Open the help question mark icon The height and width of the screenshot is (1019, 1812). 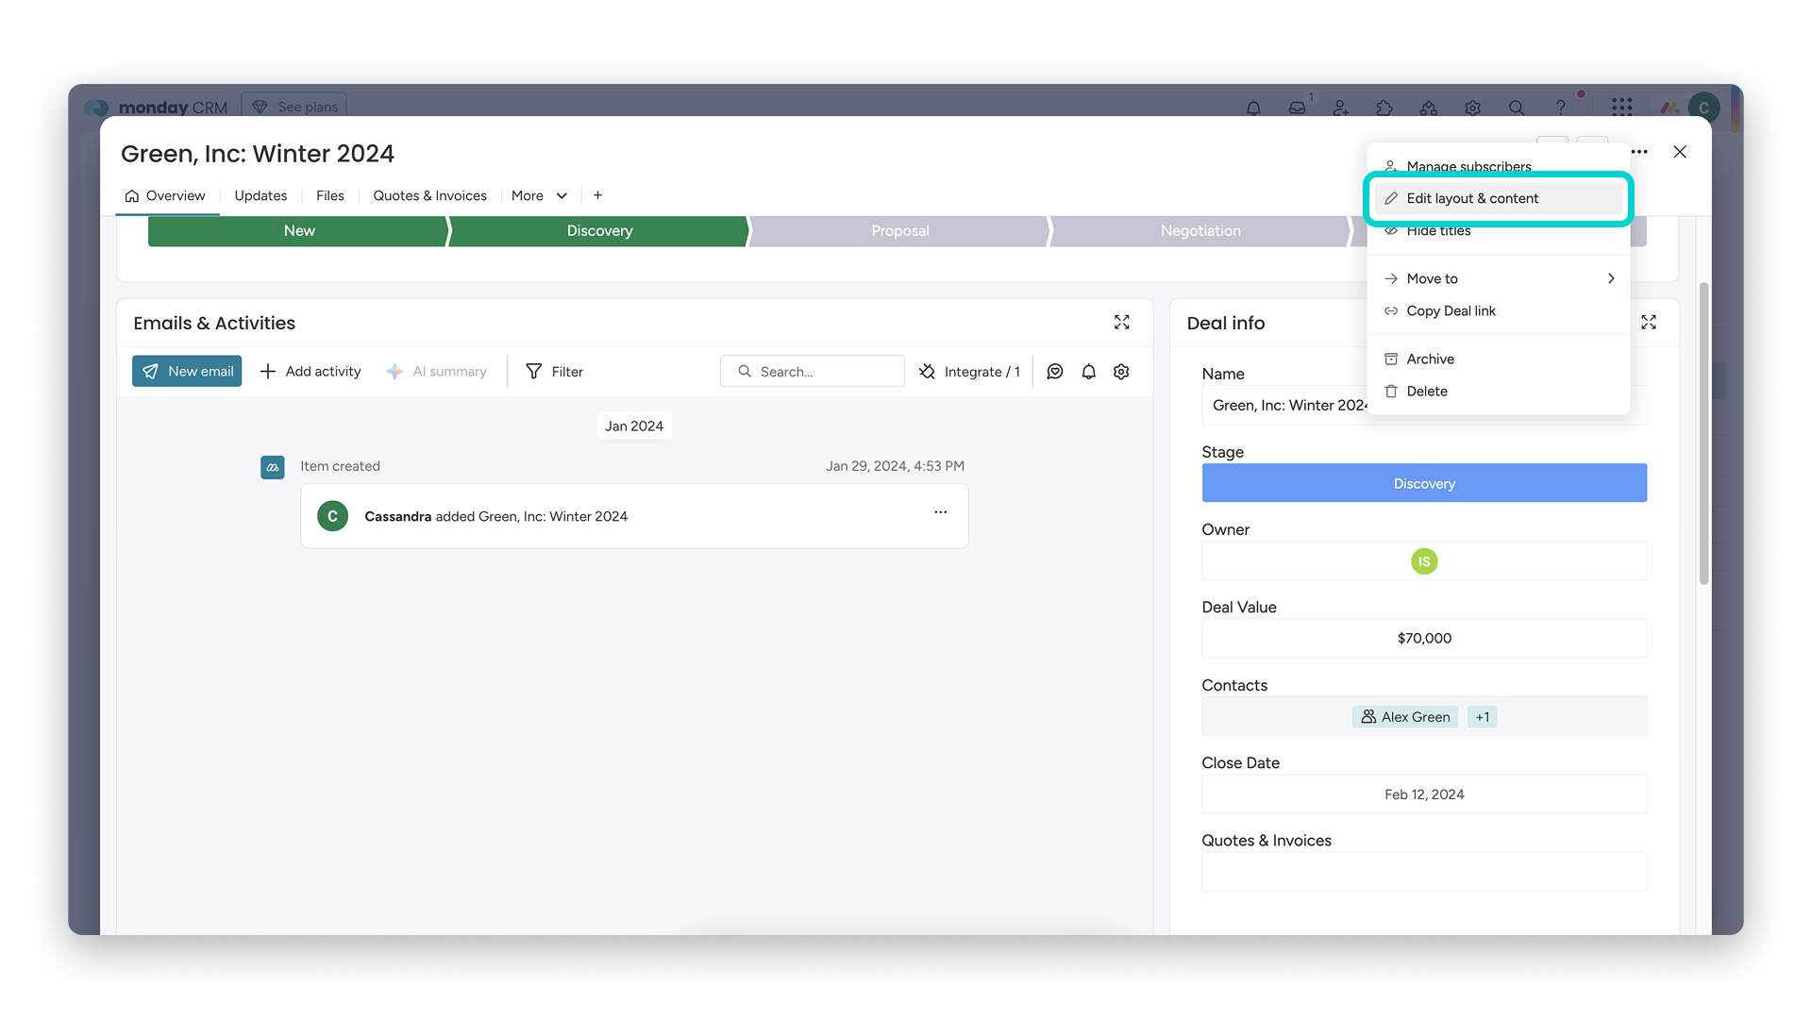click(x=1561, y=108)
